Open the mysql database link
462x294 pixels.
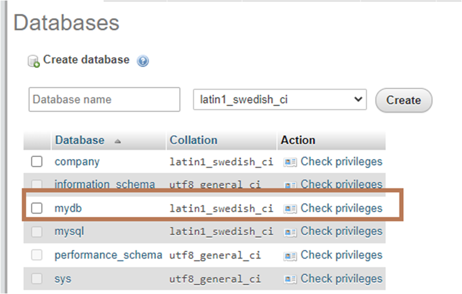(69, 232)
